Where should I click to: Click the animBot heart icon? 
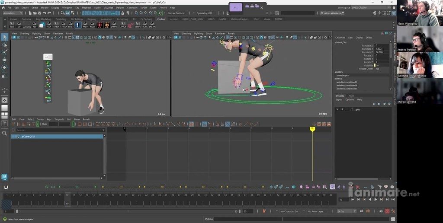[x=386, y=187]
